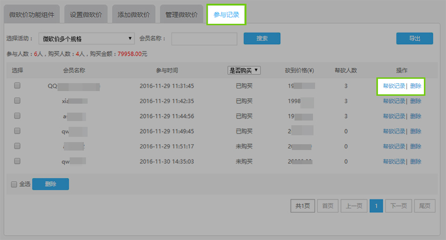Expand the 选择活动 dropdown
This screenshot has height=240, width=446.
coord(88,39)
